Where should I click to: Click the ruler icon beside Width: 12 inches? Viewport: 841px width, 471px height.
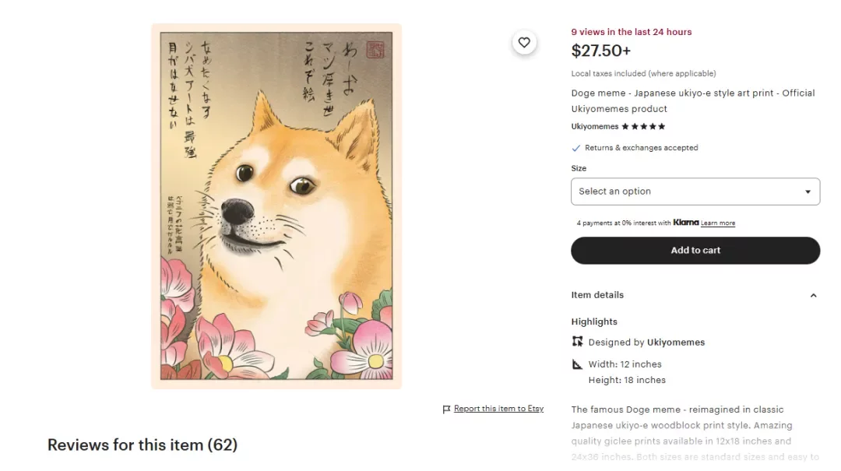[x=576, y=364]
